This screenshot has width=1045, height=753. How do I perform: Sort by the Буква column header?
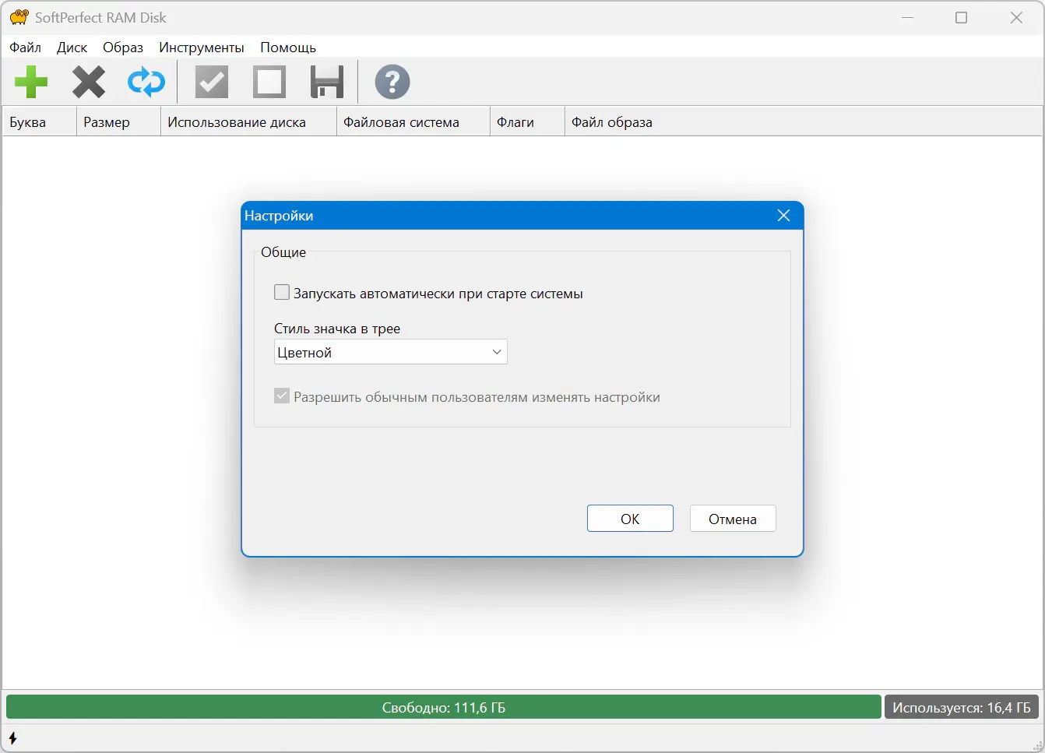40,122
